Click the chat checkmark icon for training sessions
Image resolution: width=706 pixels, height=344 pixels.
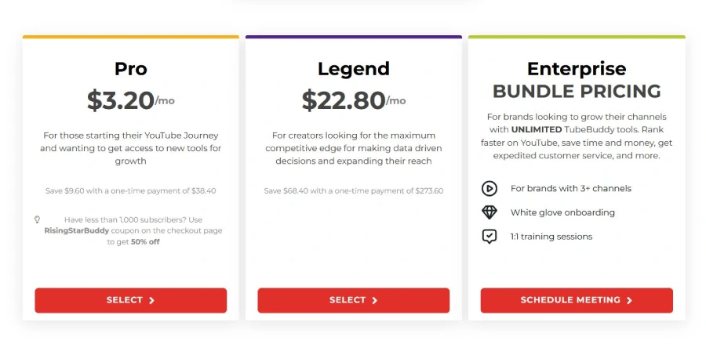click(489, 237)
